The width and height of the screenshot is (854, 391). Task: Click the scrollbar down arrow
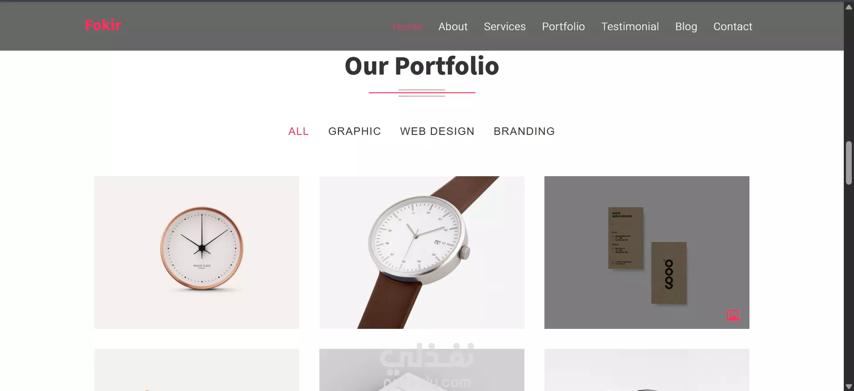tap(849, 386)
